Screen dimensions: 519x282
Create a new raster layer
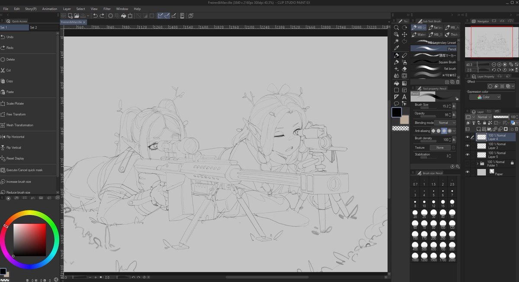pyautogui.click(x=478, y=129)
